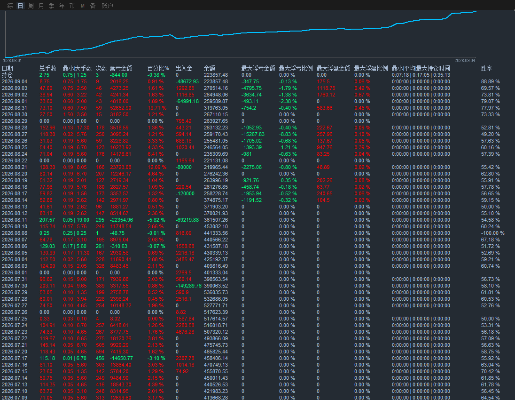Click the -100.00 % win rate cell
This screenshot has width=515, height=400.
point(492,233)
